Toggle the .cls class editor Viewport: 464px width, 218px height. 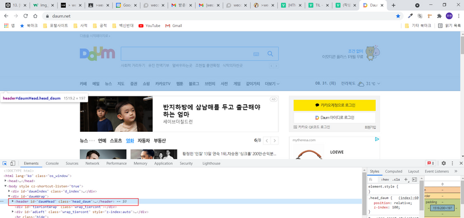(396, 179)
